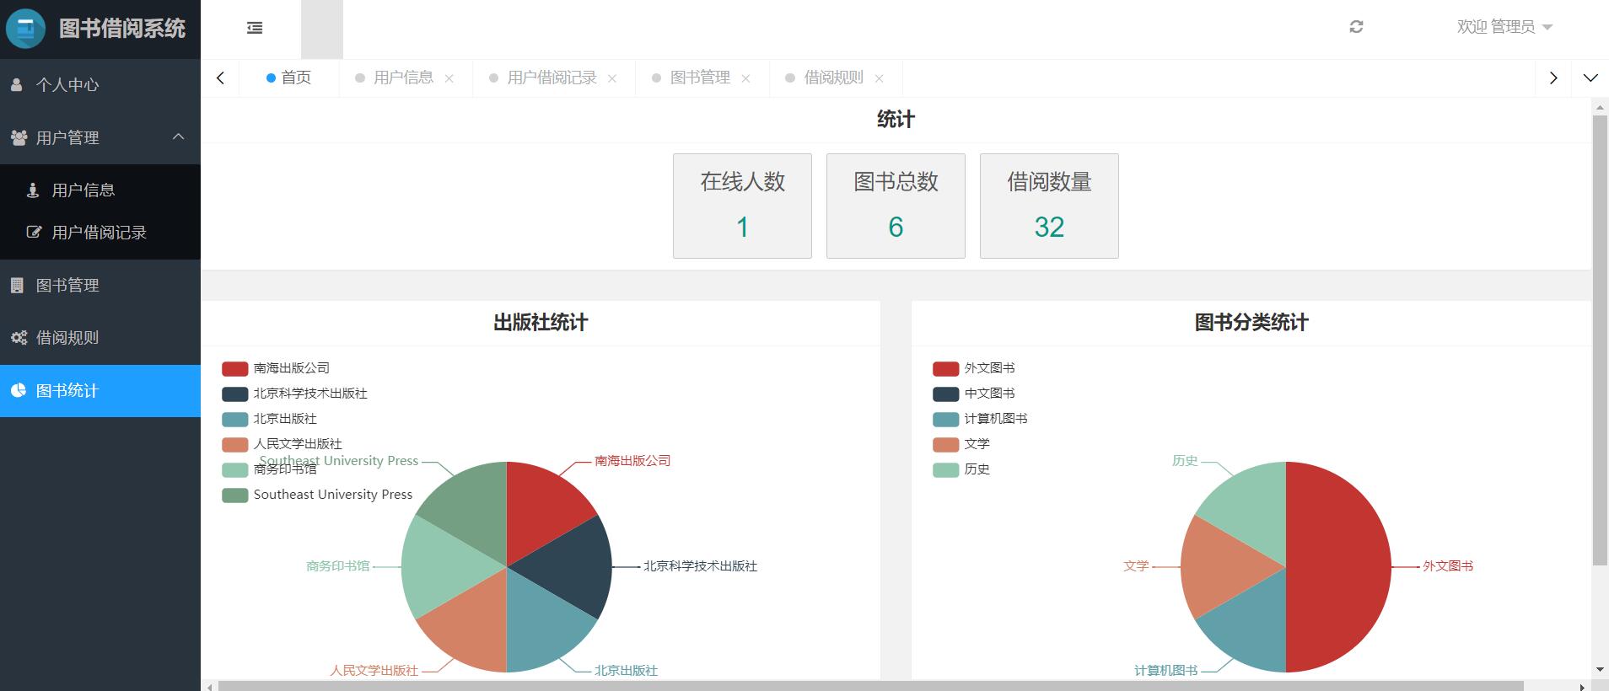
Task: Toggle Southeast University Press legend entry
Action: coord(317,495)
